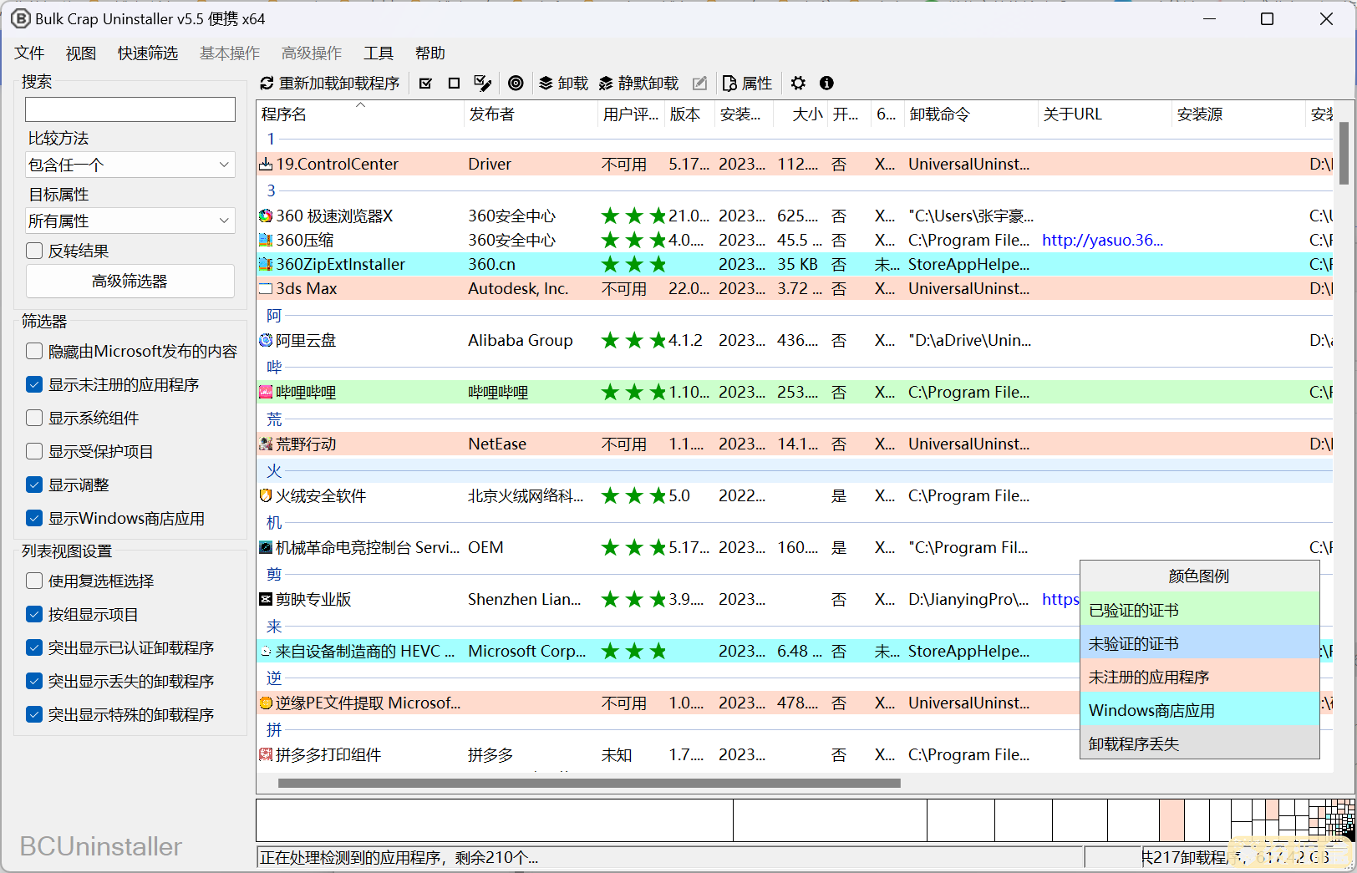Click the vertical scrollbar thumb of the list
The image size is (1357, 873).
(1344, 153)
